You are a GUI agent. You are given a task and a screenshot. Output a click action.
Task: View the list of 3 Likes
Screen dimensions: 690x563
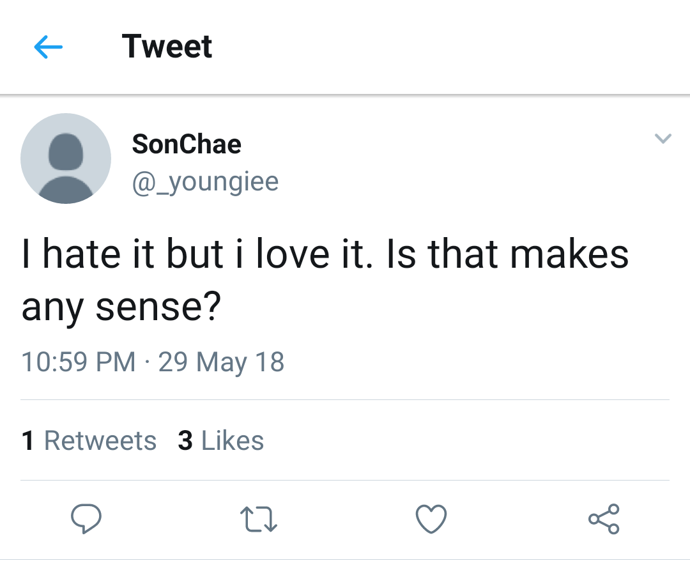pos(221,441)
